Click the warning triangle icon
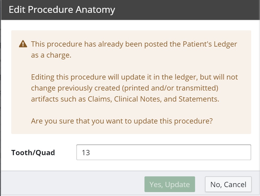 pos(23,44)
